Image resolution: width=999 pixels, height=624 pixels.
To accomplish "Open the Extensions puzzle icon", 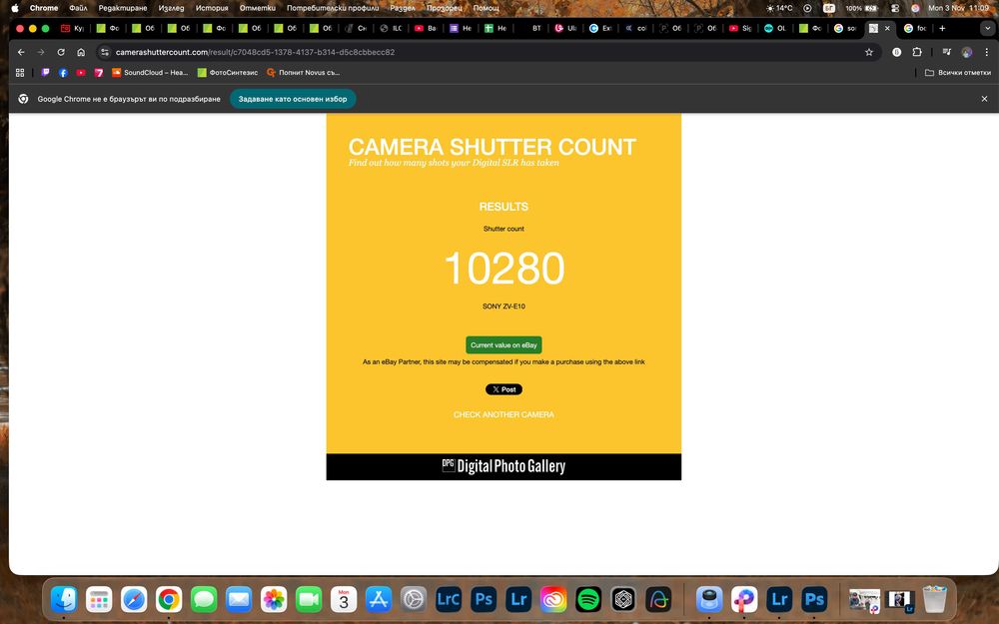I will [917, 52].
